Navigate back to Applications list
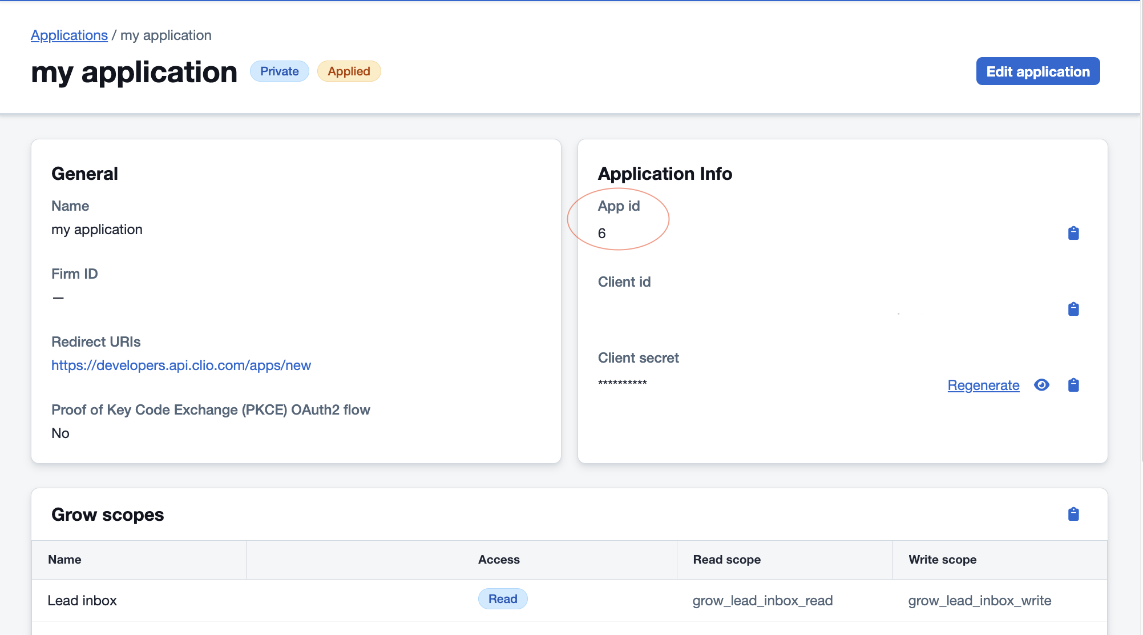The height and width of the screenshot is (635, 1143). [x=69, y=35]
